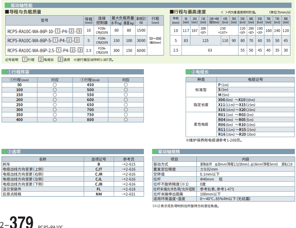296x228 pixels.
Task: Click the stroke range 50~800 cell
Action: pyautogui.click(x=155, y=40)
